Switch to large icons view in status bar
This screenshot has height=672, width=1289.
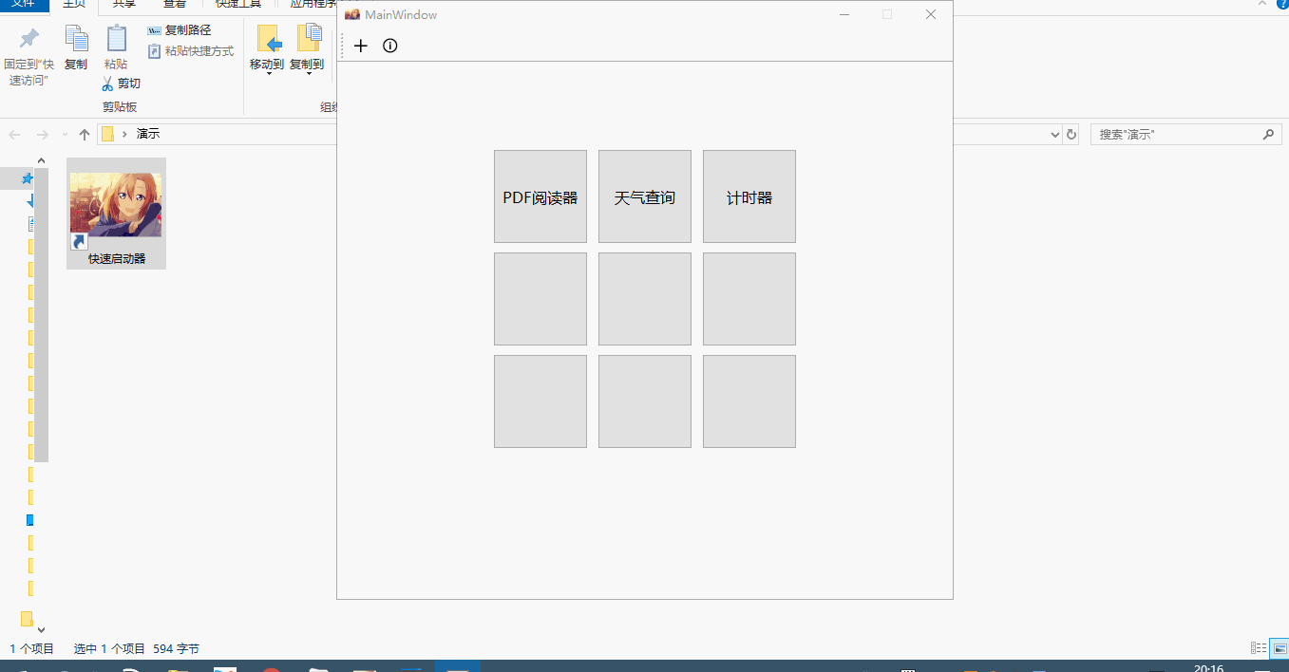1280,648
